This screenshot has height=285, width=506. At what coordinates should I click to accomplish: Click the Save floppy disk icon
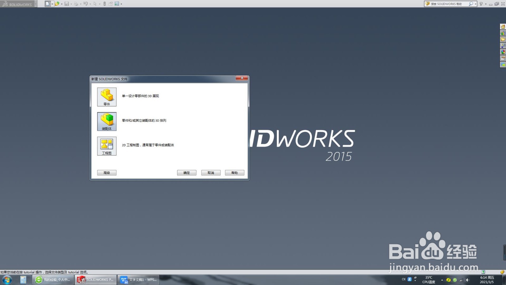(x=67, y=4)
